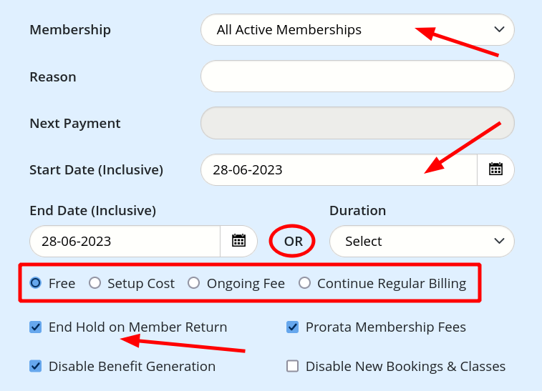This screenshot has width=542, height=391.
Task: Uncheck Disable Benefit Generation
Action: pyautogui.click(x=35, y=366)
